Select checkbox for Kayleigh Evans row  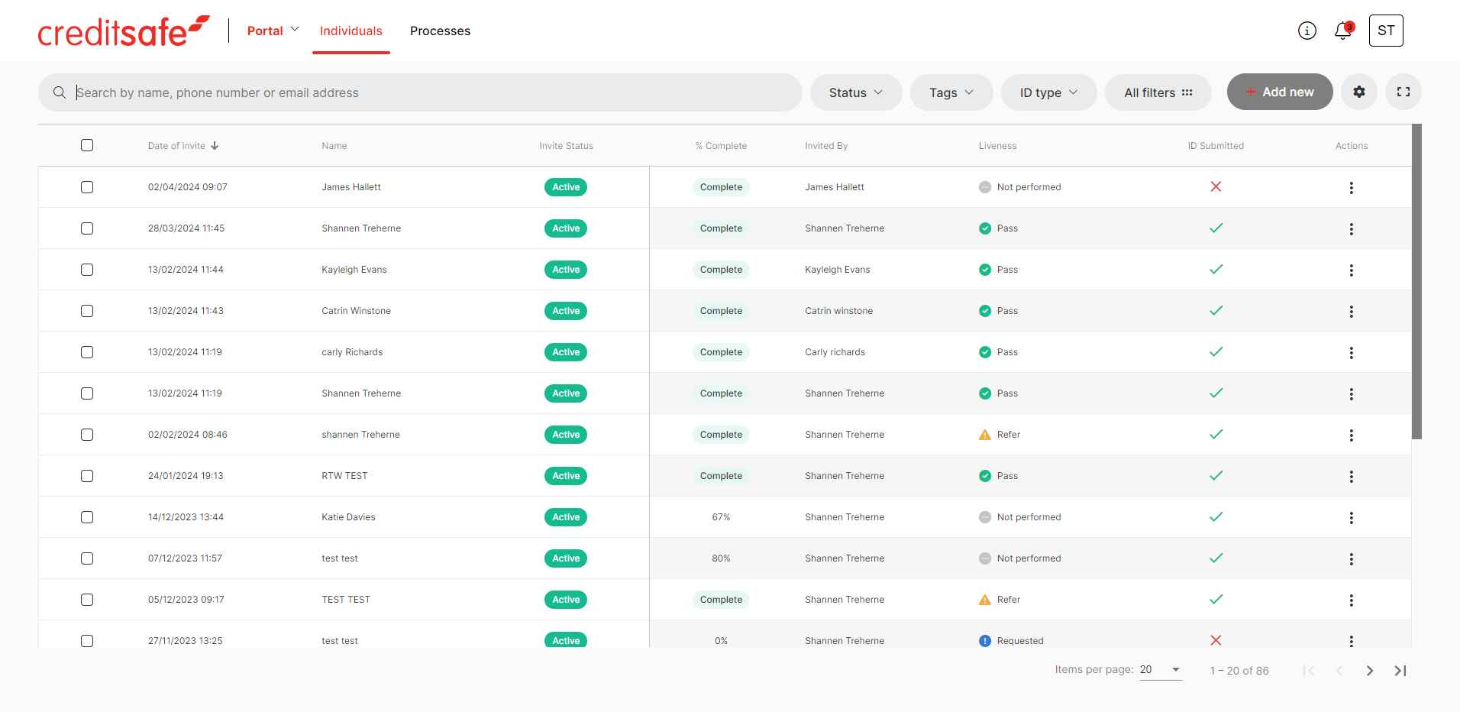coord(87,270)
